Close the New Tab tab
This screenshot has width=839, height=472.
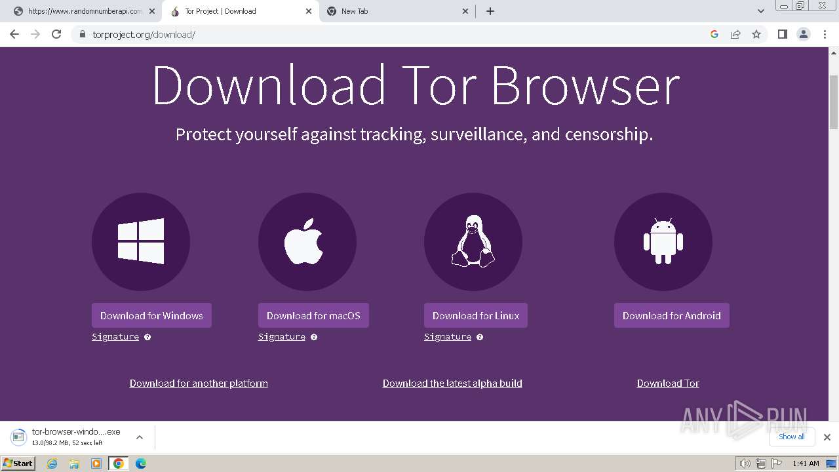click(465, 11)
